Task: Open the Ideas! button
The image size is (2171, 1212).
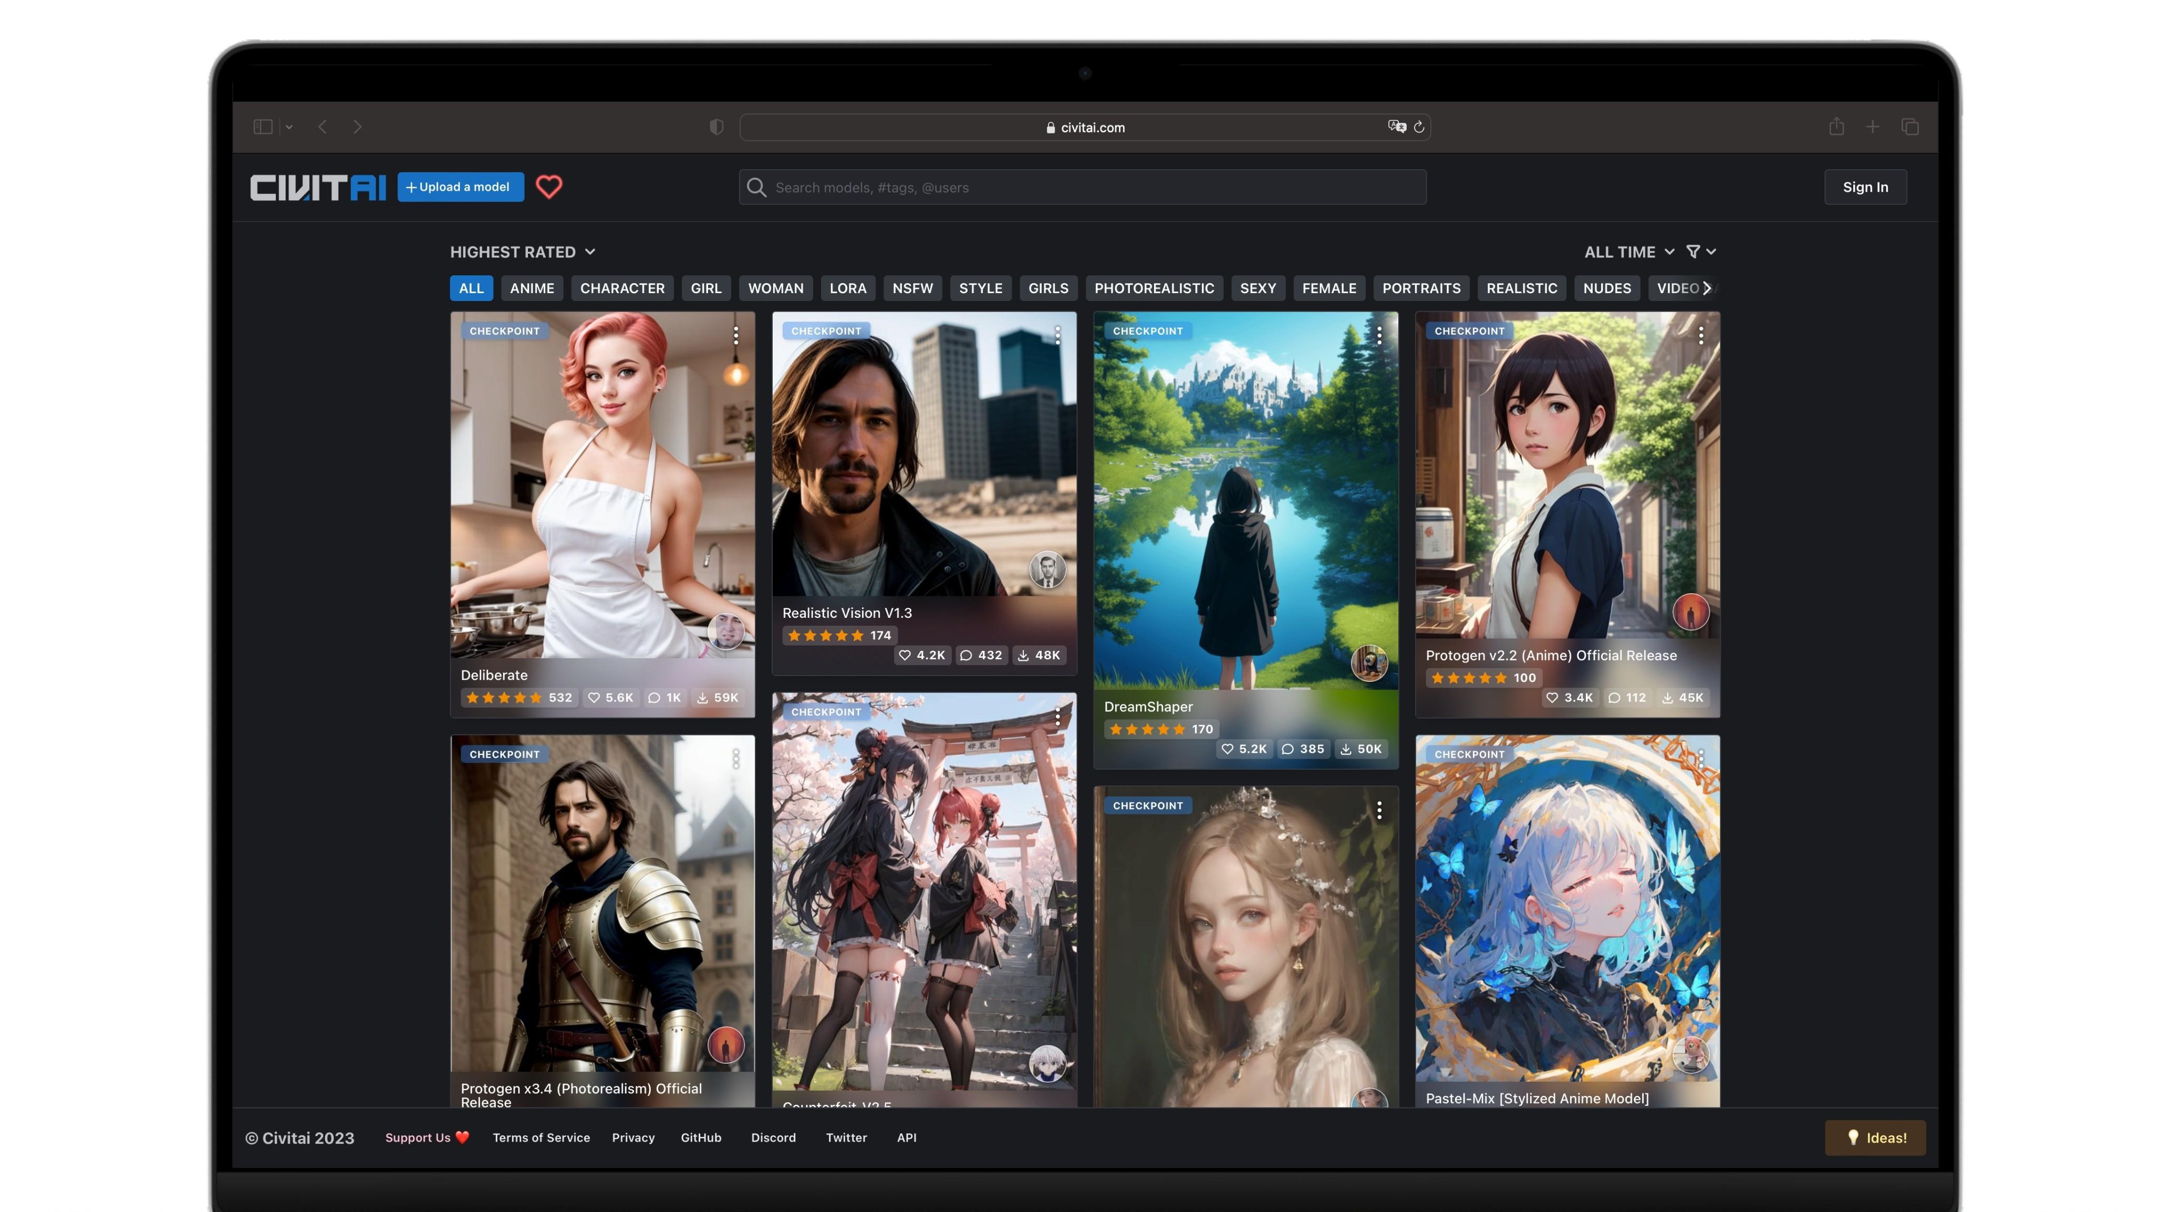Action: [x=1875, y=1138]
